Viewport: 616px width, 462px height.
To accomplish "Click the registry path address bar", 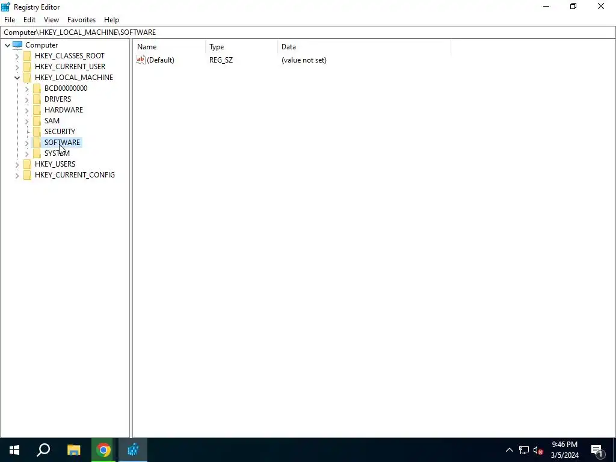I will click(x=307, y=32).
